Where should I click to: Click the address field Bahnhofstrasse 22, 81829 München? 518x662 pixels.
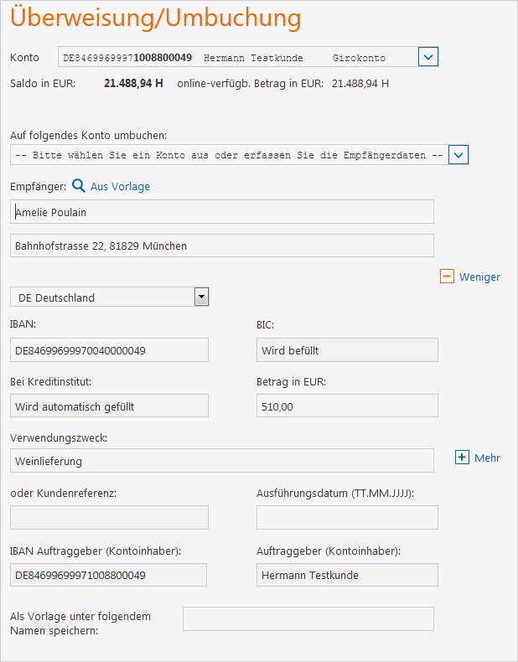(x=222, y=246)
